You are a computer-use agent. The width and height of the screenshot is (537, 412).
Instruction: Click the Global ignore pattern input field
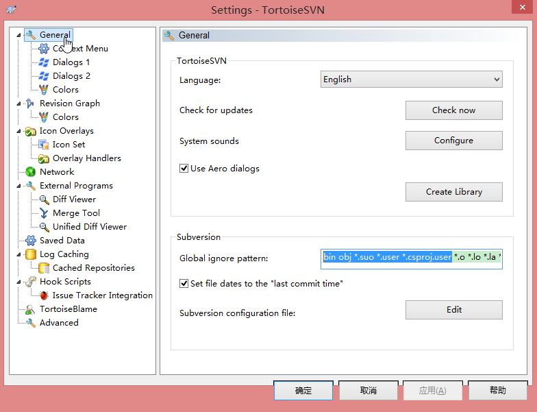tap(411, 259)
